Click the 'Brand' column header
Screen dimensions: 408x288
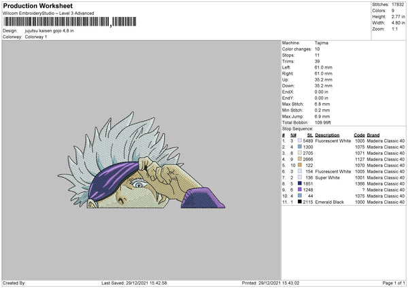click(373, 135)
